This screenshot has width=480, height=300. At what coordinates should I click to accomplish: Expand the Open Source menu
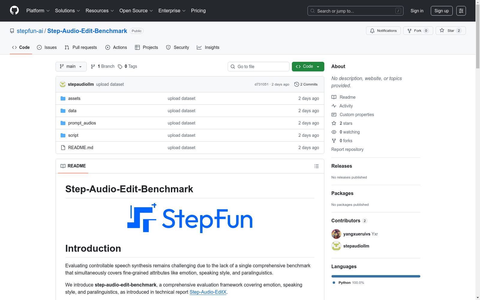136,11
